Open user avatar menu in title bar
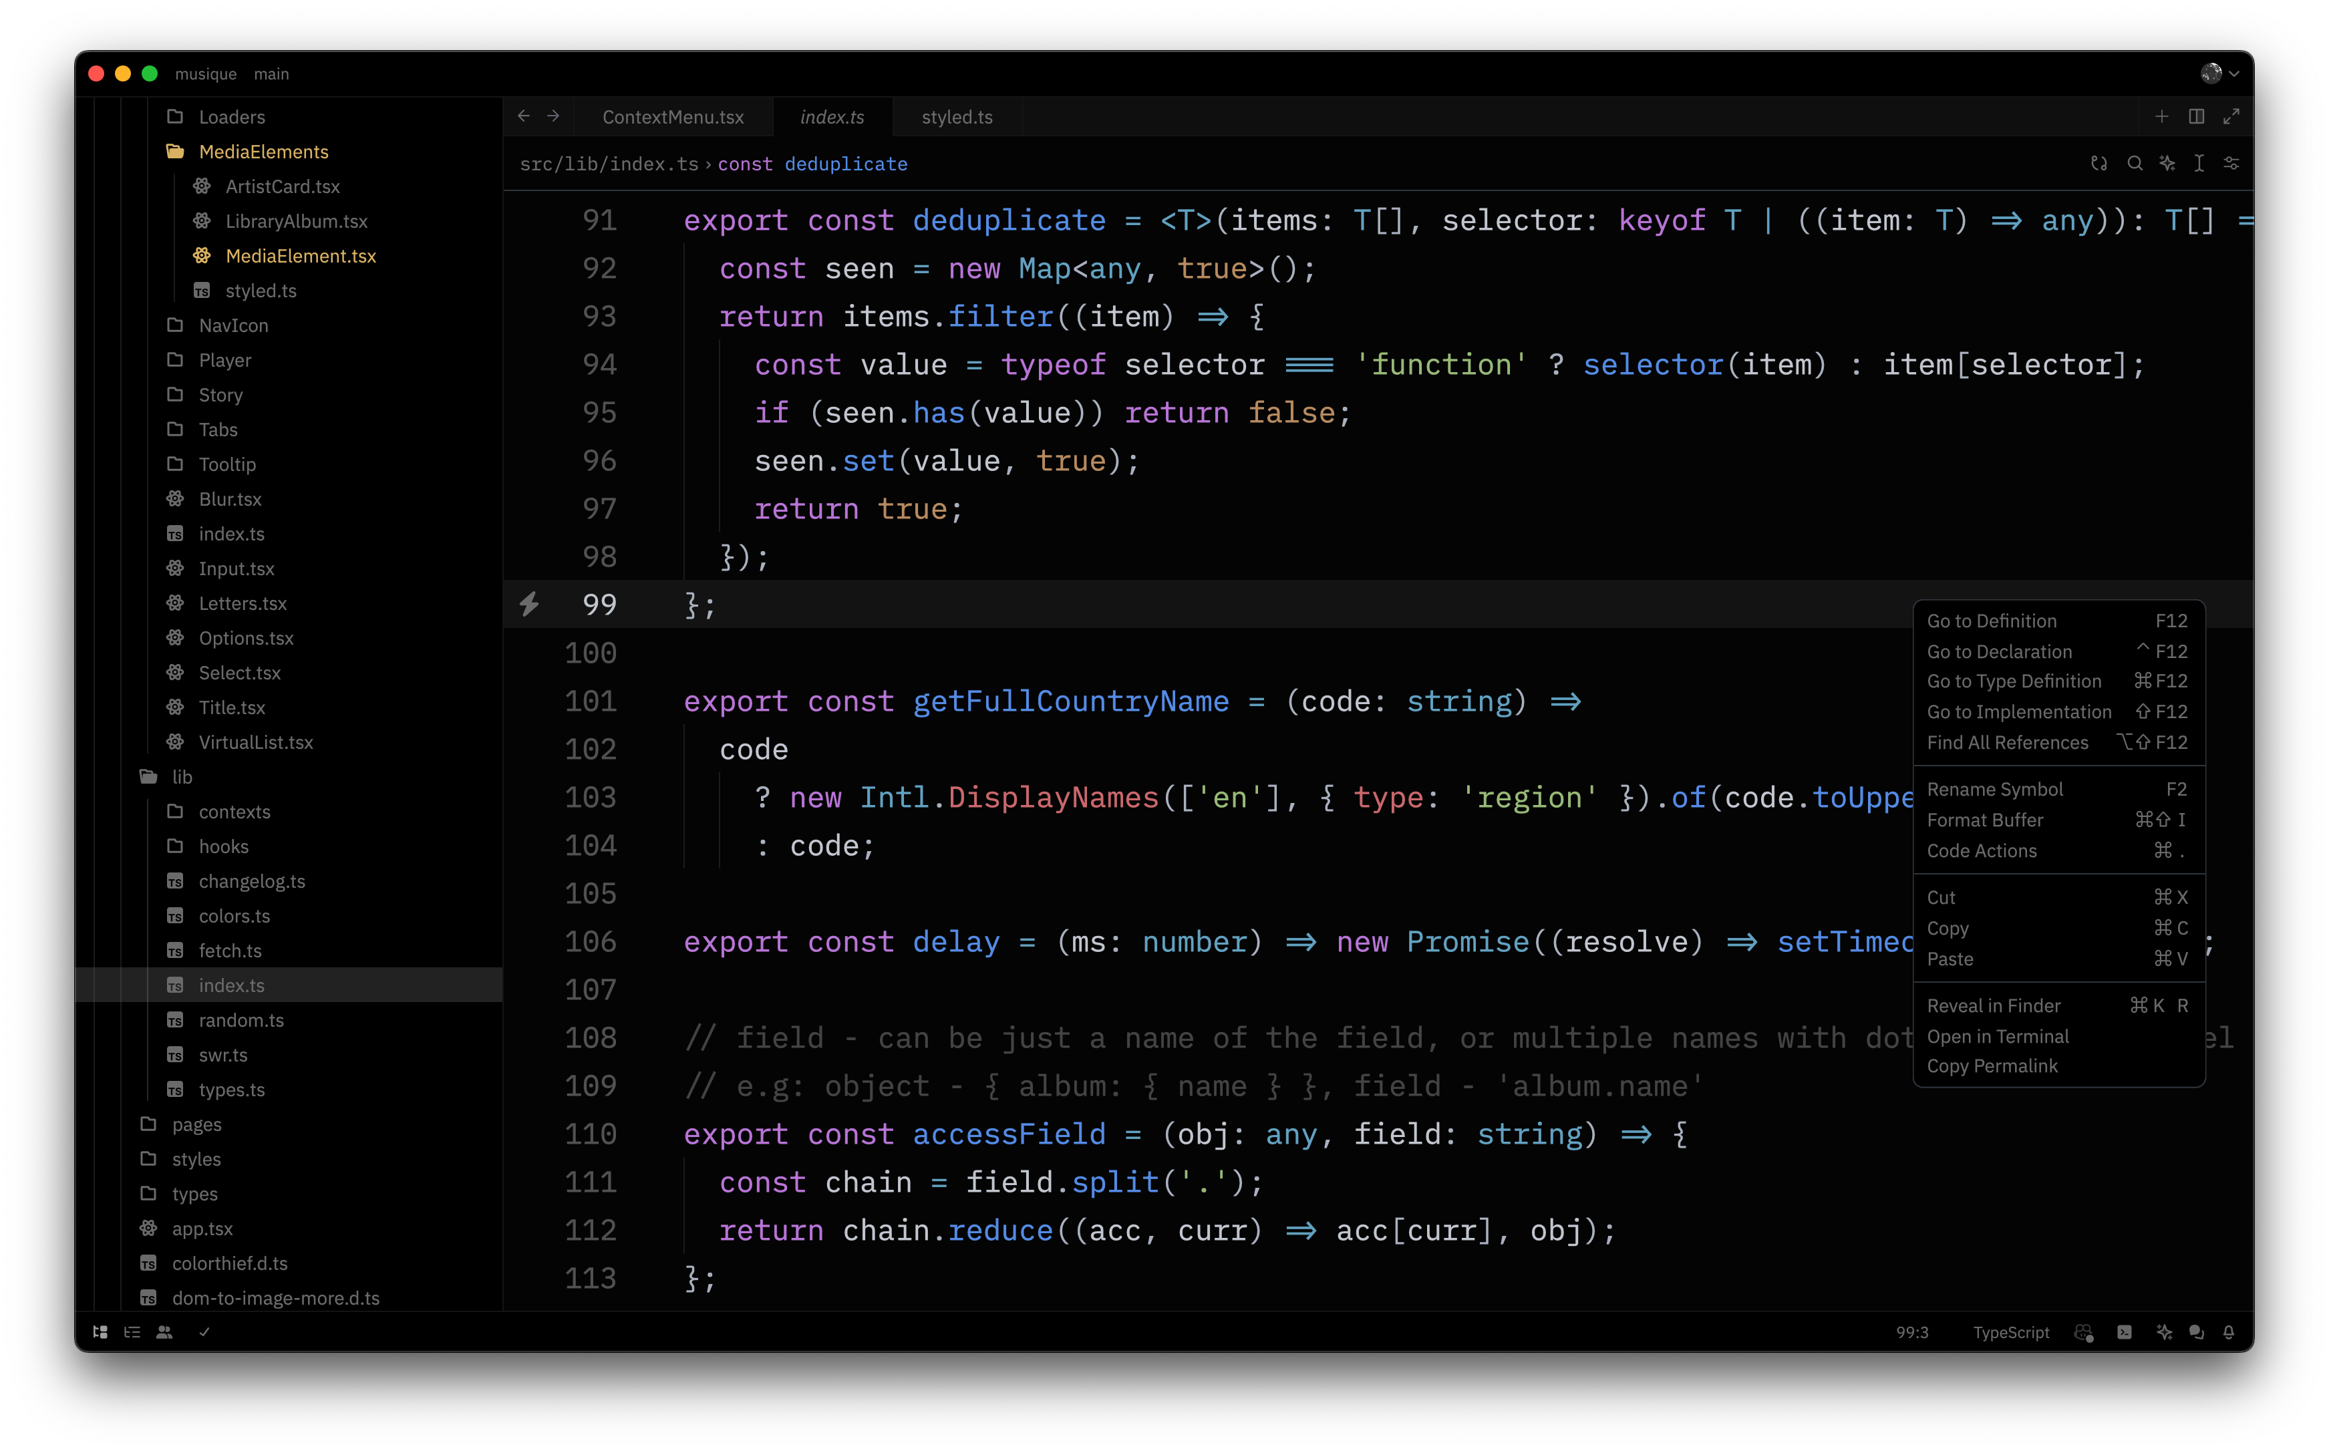 click(x=2219, y=73)
